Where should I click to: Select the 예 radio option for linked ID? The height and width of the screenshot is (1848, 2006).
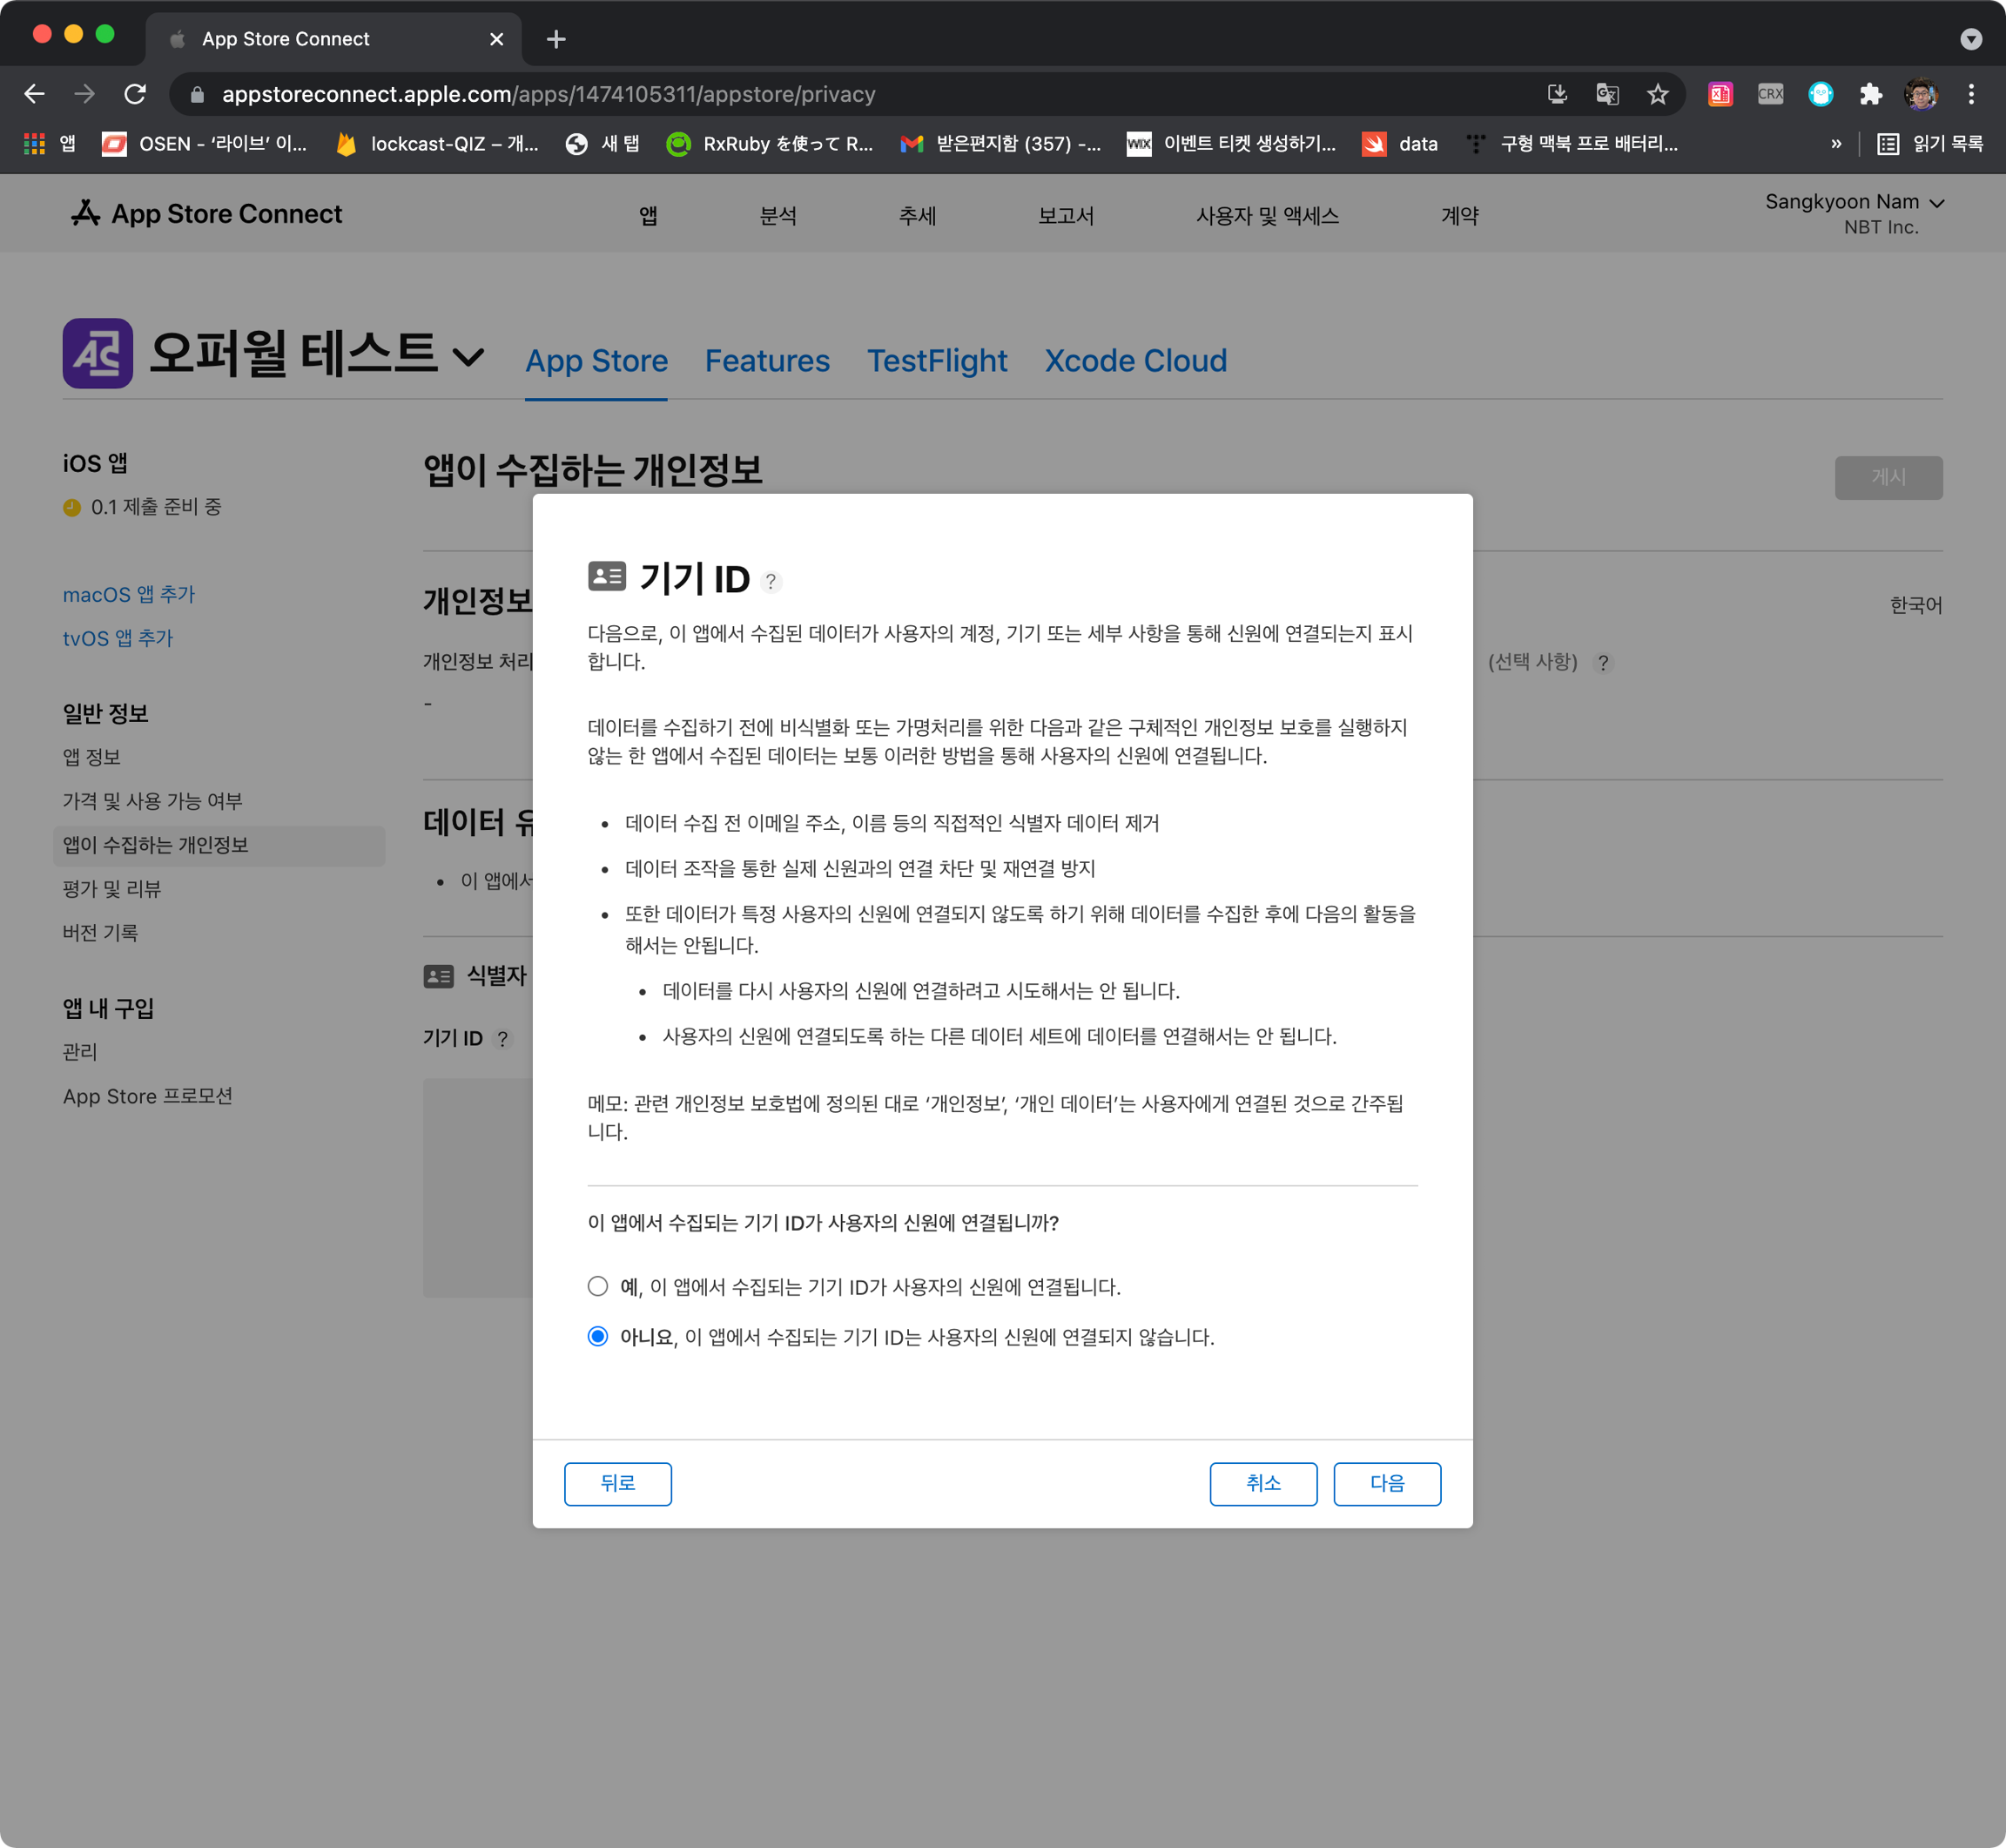[597, 1286]
